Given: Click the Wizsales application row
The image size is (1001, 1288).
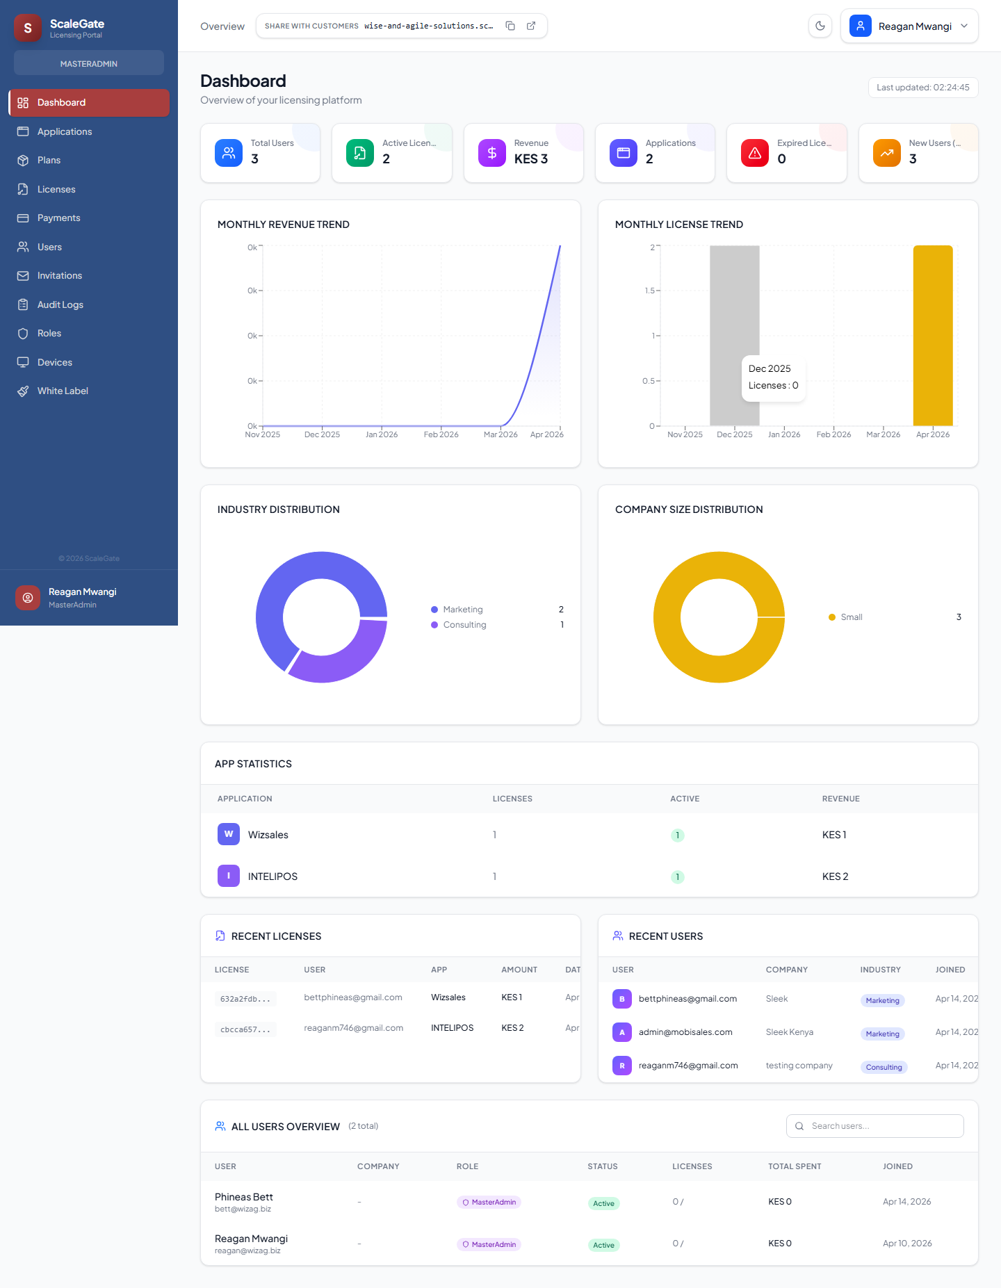Looking at the screenshot, I should (x=268, y=835).
